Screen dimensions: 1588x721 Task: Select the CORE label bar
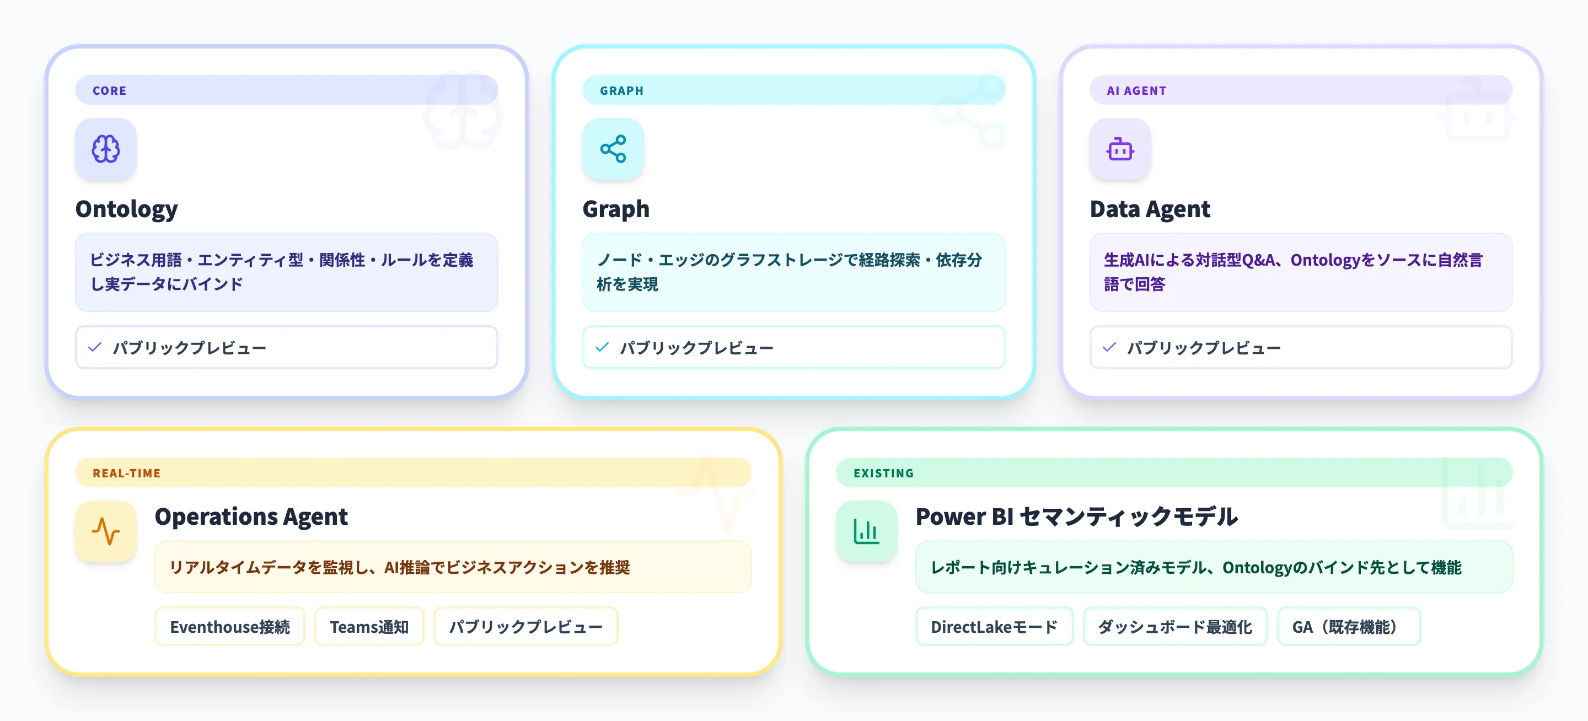pos(286,90)
